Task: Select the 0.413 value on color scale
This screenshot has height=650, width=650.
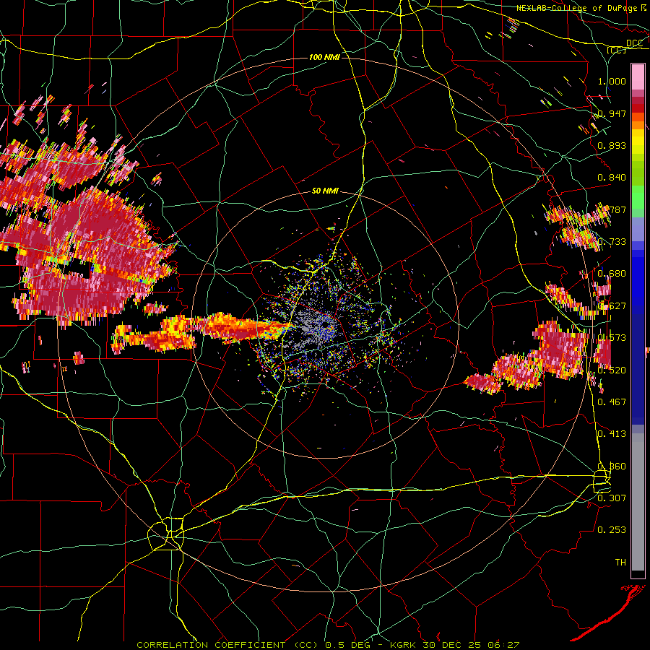Action: (x=612, y=434)
